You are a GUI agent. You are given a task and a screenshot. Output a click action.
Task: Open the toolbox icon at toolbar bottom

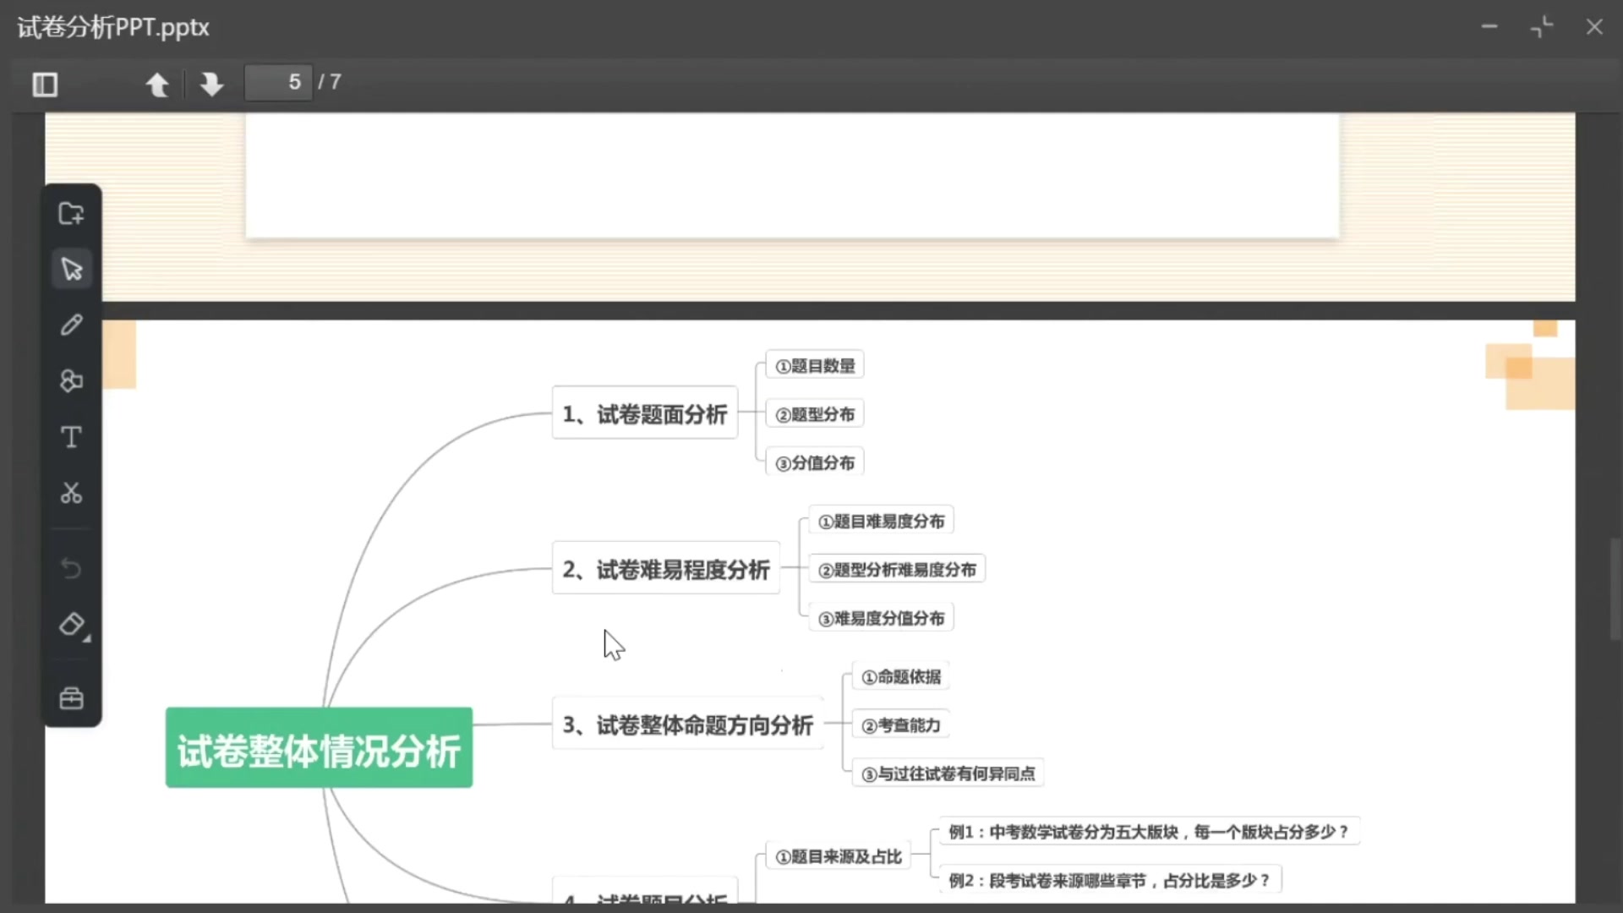[x=72, y=698]
